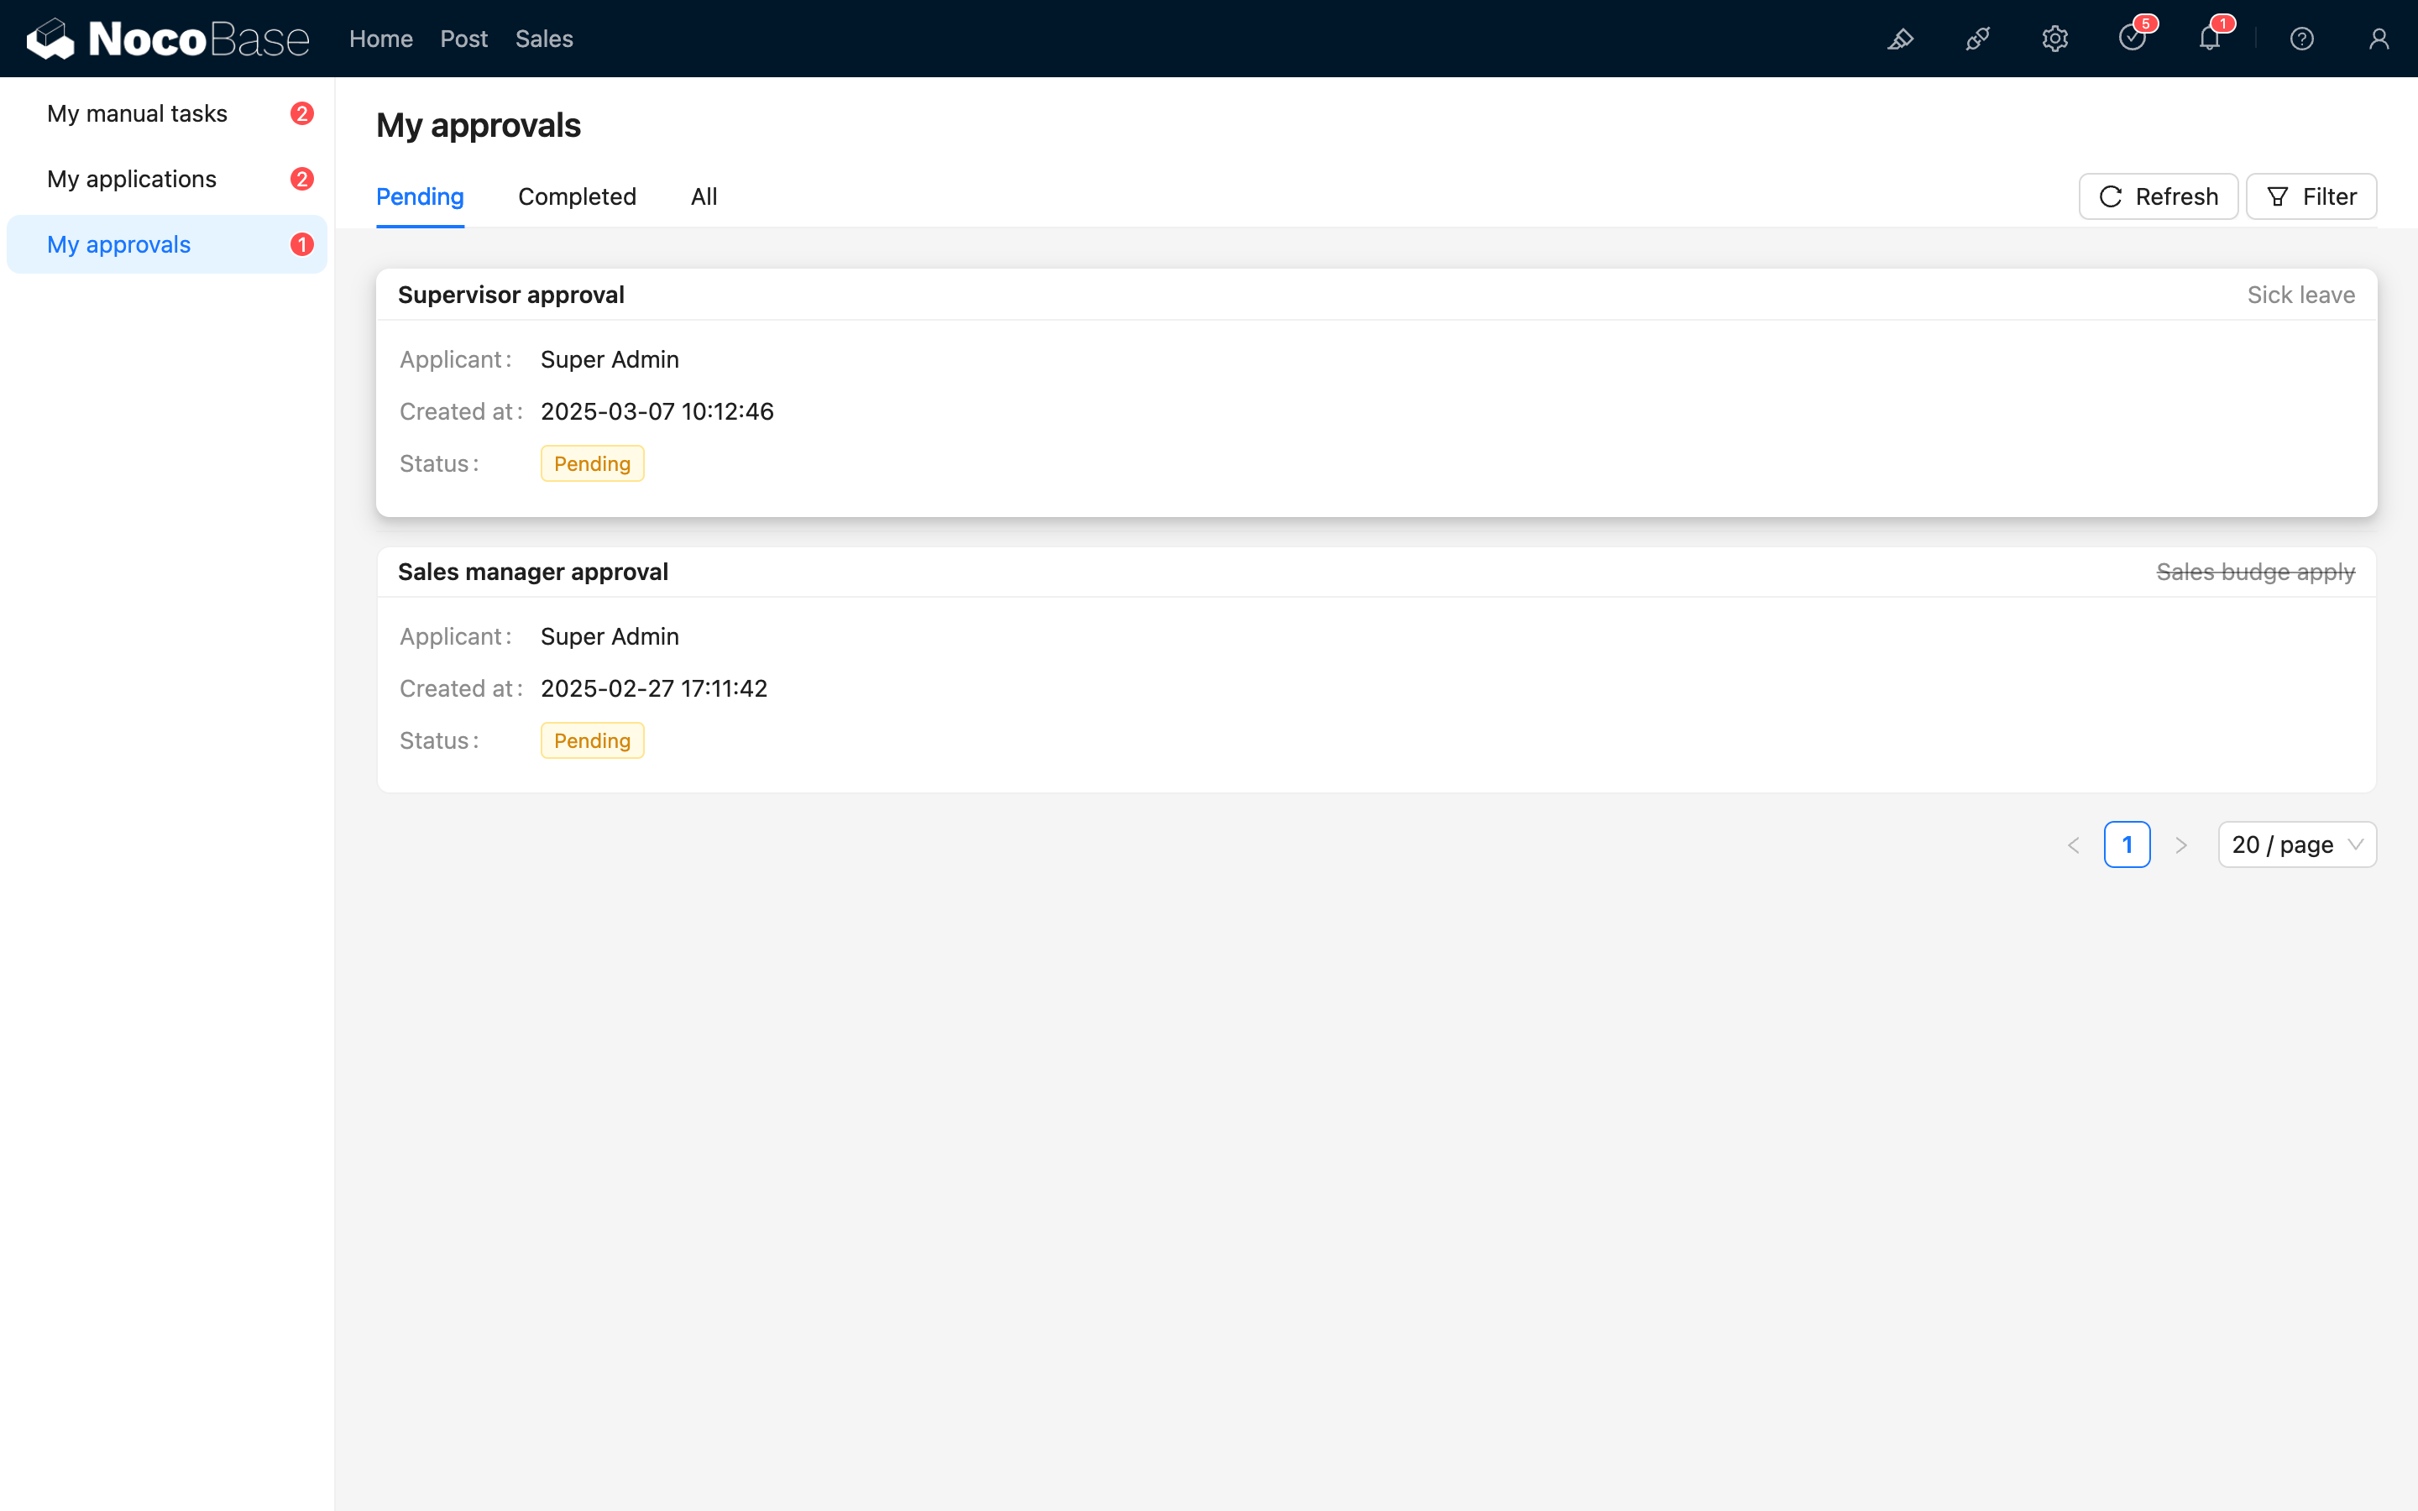Go to next page arrow
Image resolution: width=2418 pixels, height=1511 pixels.
click(2181, 845)
